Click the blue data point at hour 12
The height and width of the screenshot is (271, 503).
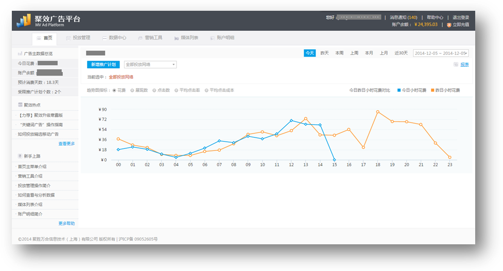tap(291, 121)
